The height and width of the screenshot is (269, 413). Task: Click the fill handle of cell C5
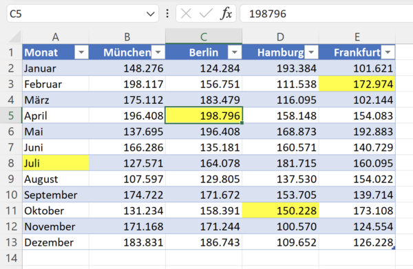click(x=242, y=122)
